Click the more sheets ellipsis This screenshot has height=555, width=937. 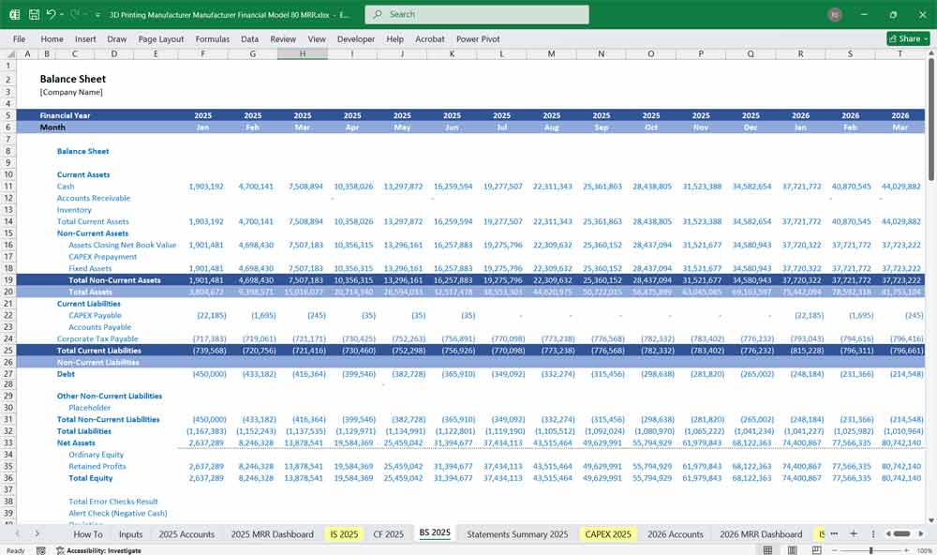click(834, 533)
